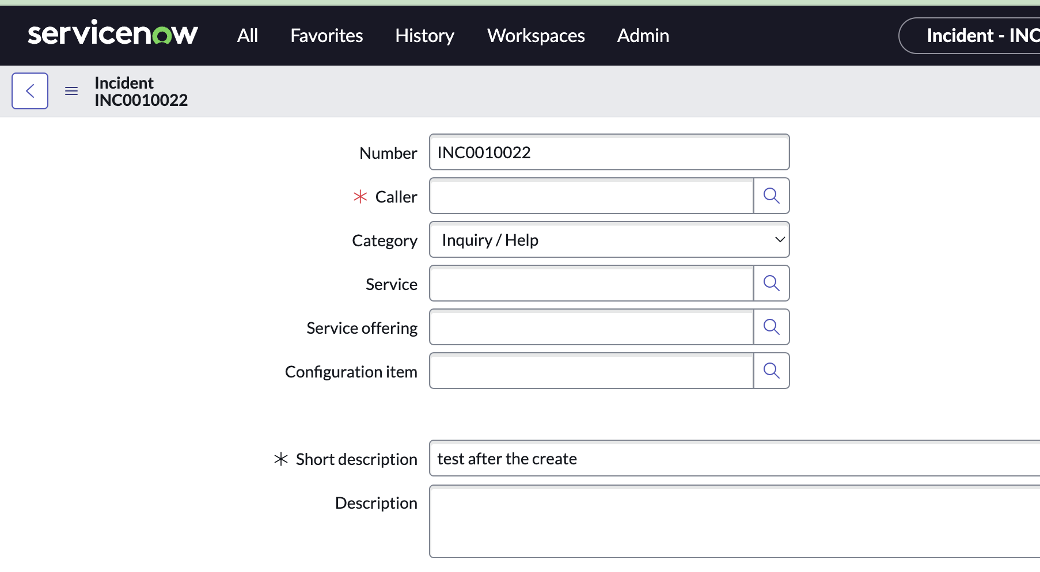The height and width of the screenshot is (572, 1040).
Task: Open the Caller lookup search icon
Action: [771, 196]
